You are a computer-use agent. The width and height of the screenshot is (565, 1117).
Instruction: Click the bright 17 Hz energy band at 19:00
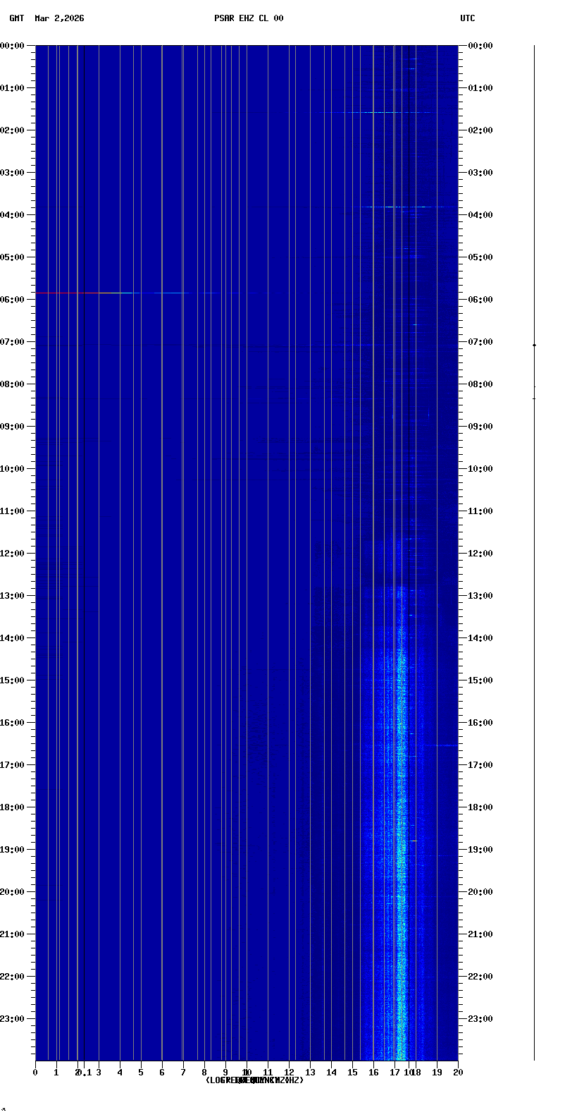coord(401,850)
